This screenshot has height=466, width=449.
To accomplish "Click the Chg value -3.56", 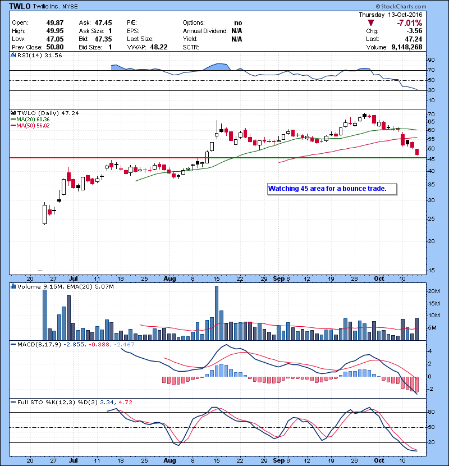I will (x=414, y=31).
